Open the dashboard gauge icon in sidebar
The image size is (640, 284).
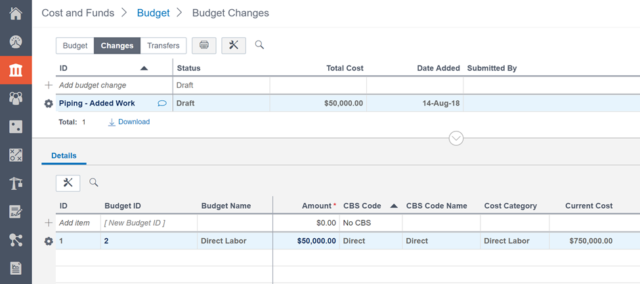[16, 42]
